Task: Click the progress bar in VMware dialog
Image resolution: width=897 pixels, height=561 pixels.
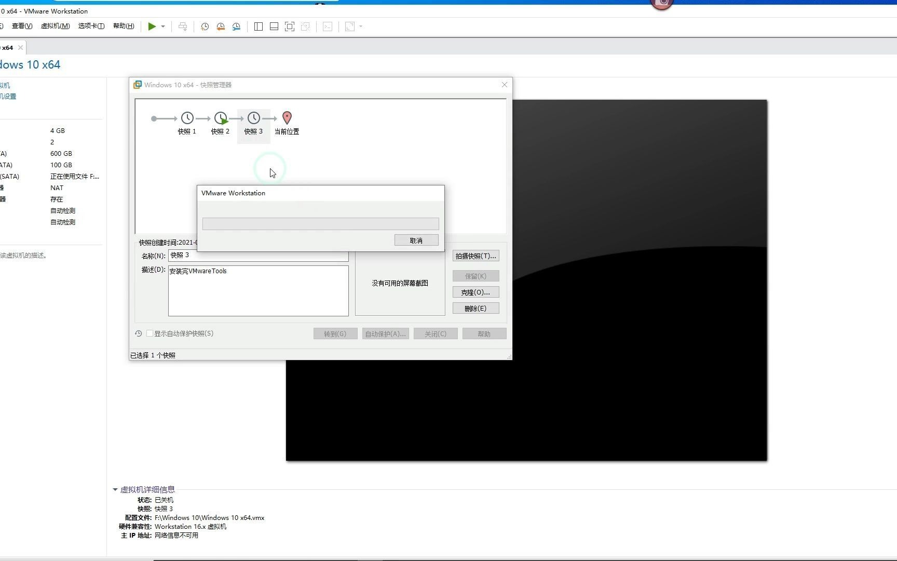Action: 320,224
